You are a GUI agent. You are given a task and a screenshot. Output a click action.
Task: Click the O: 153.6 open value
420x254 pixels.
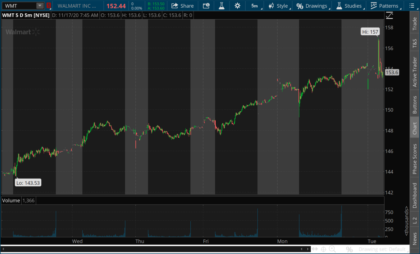coord(111,15)
